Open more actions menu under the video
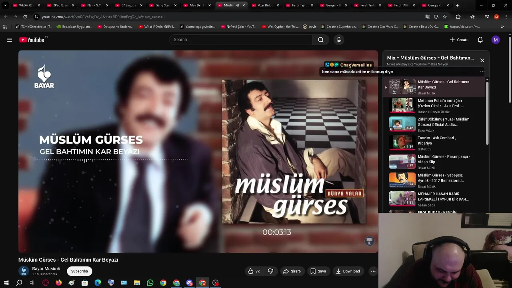 [373, 271]
